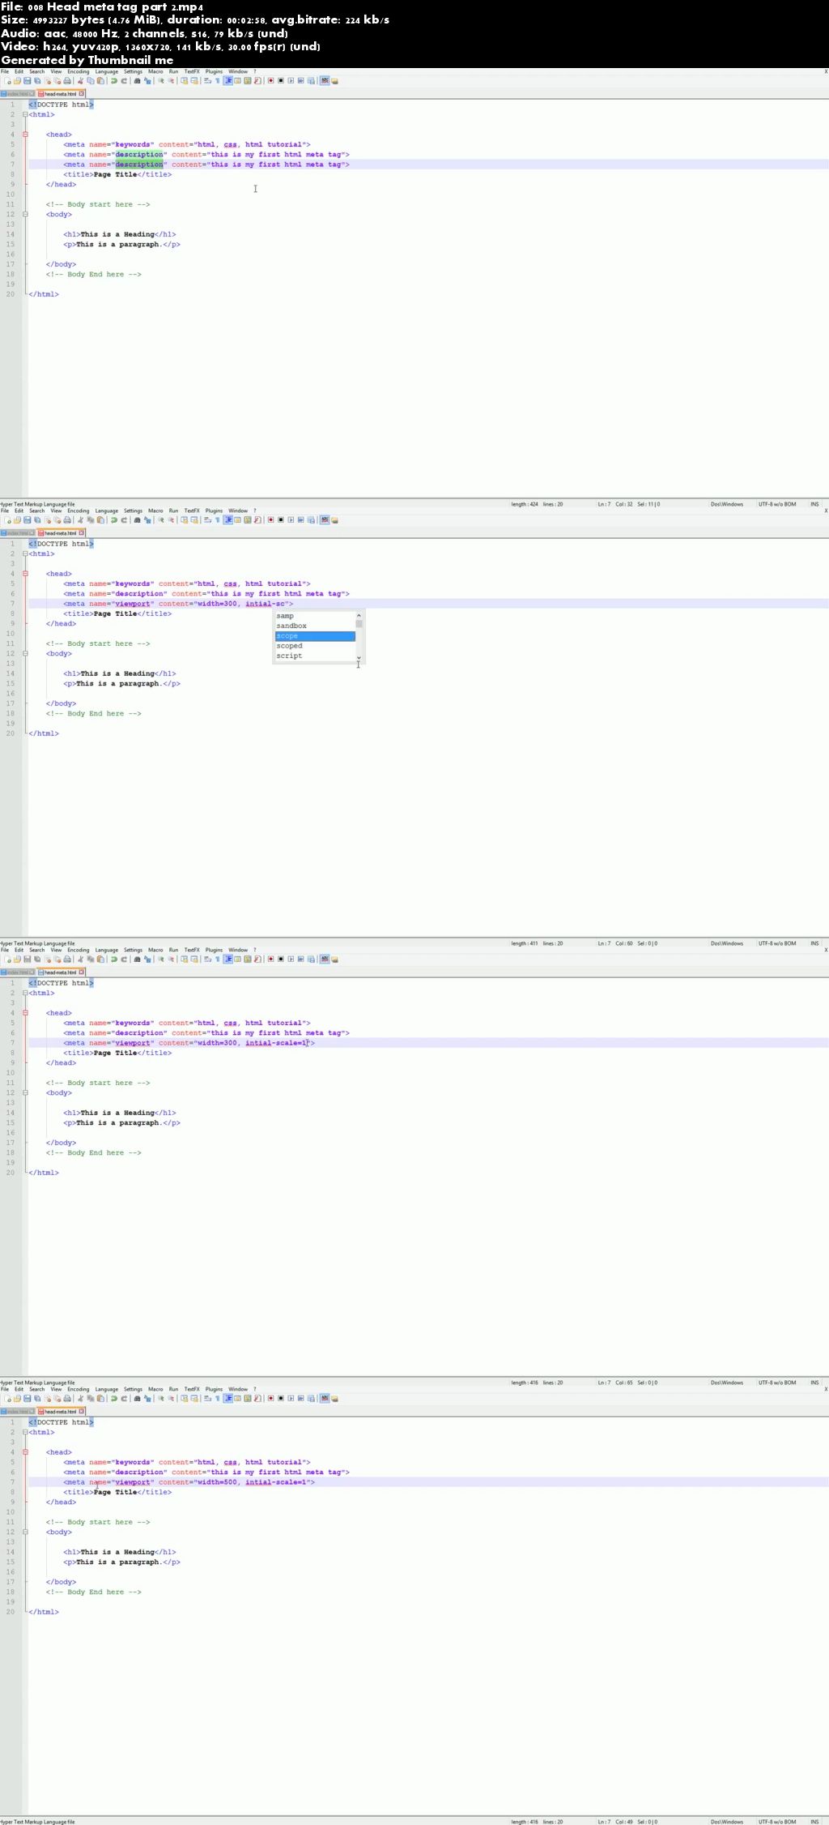829x1825 pixels.
Task: Click the Save macro icon in the width=300 intial-scale=1 frame
Action: pos(311,959)
